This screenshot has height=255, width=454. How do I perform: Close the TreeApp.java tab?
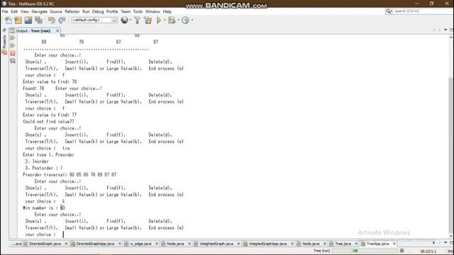[x=394, y=244]
